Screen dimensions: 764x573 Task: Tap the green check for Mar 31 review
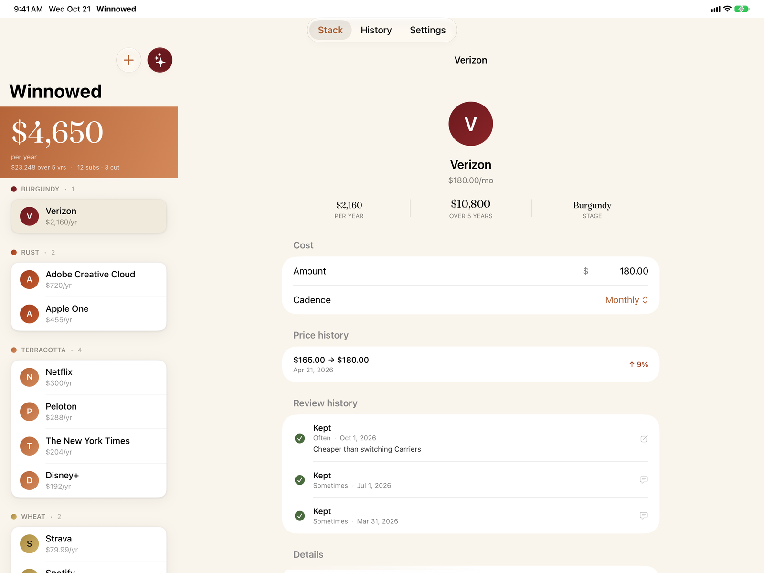300,516
